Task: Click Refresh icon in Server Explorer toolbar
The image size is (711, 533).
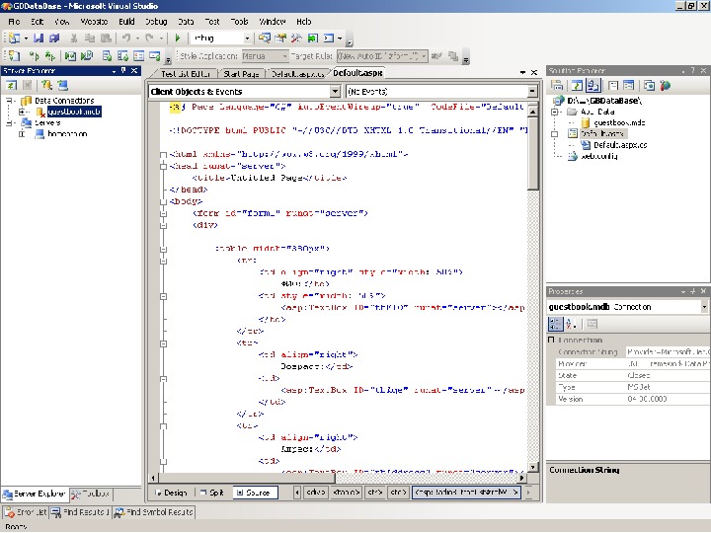Action: [10, 86]
